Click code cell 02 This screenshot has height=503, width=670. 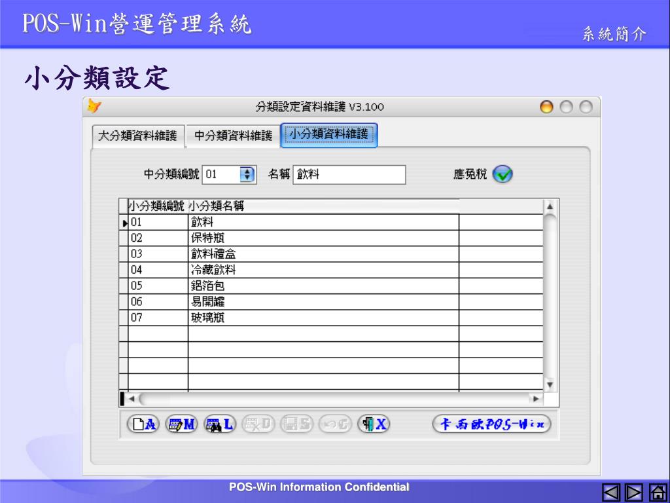pos(158,238)
